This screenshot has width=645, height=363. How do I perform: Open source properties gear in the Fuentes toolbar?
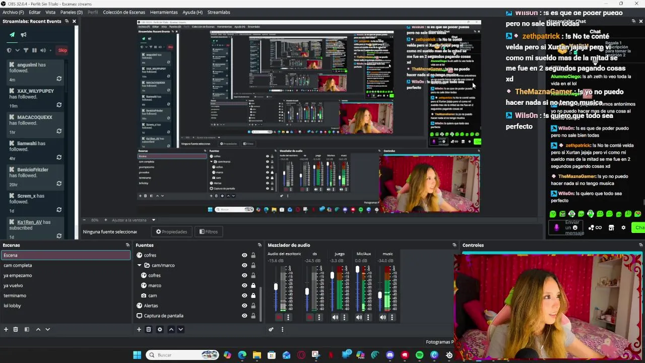[160, 330]
